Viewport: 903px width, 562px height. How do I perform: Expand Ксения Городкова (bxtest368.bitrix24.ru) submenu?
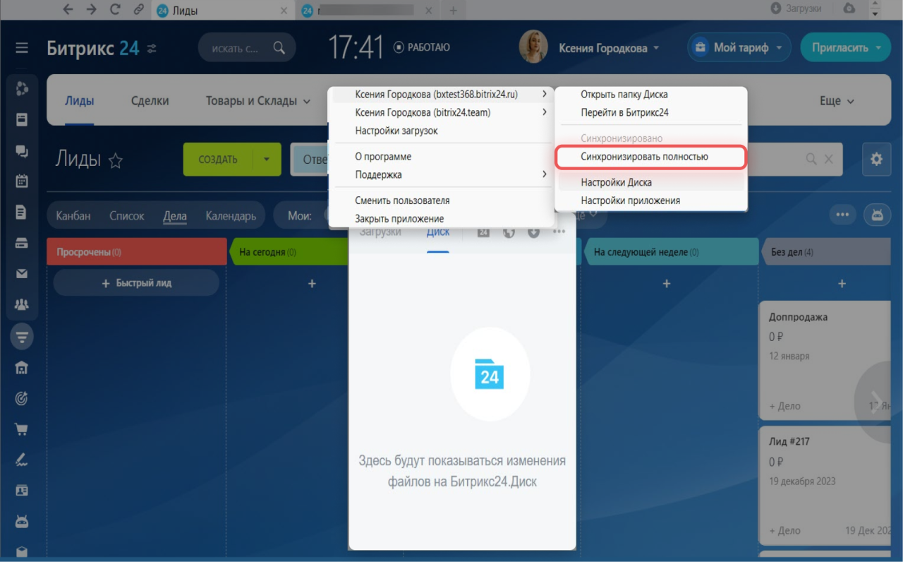(x=442, y=94)
